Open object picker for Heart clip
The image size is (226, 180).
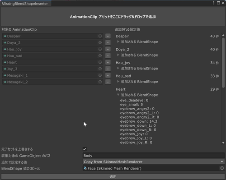[100, 62]
